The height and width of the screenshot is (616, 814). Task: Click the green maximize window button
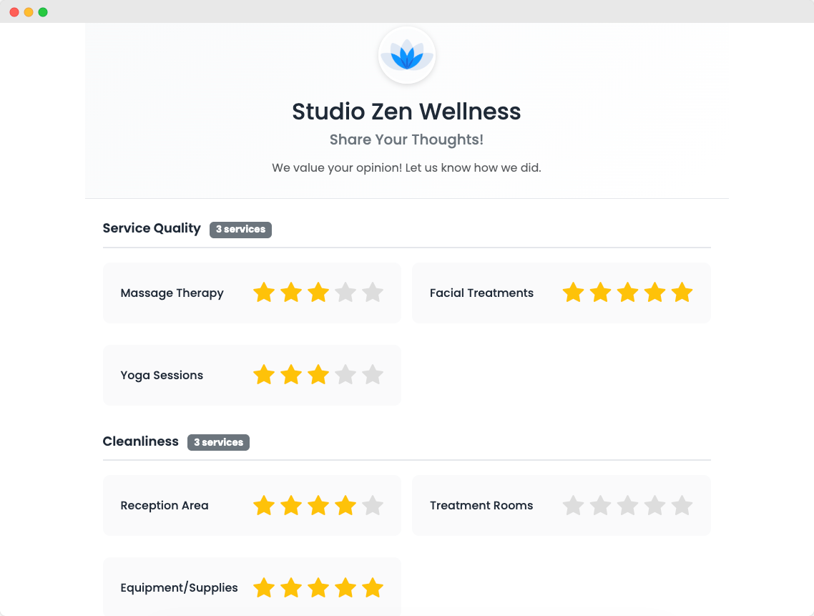click(43, 12)
